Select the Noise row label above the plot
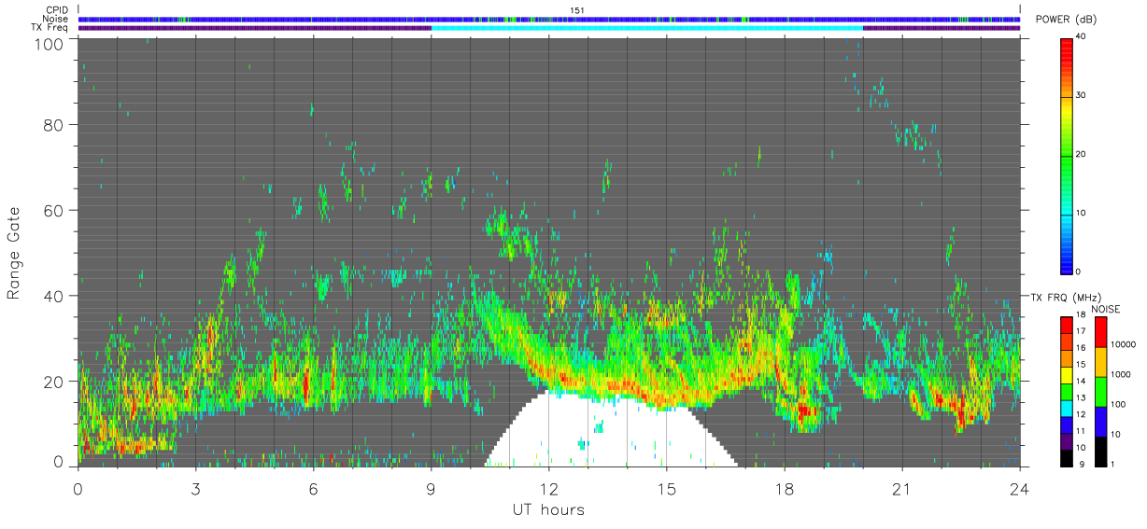Viewport: 1147px width, 529px height. coord(55,19)
